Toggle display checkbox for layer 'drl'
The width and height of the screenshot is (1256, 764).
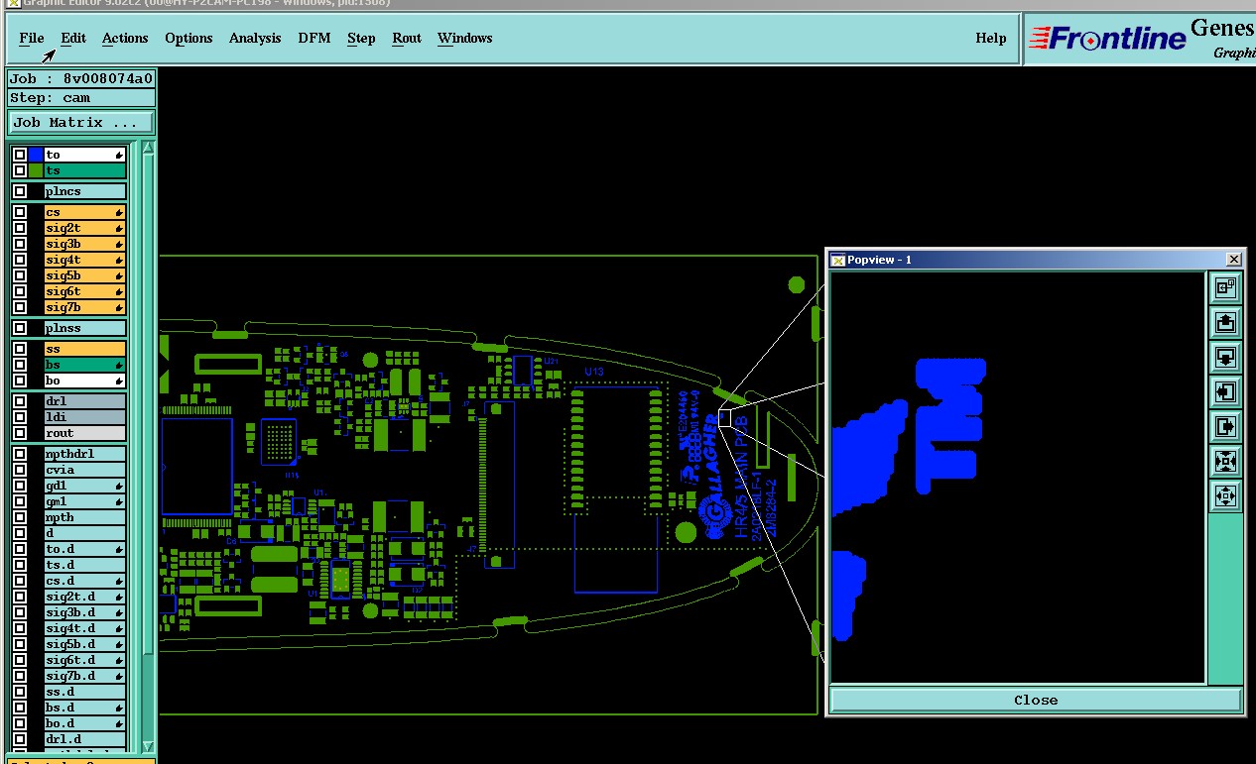pyautogui.click(x=20, y=401)
